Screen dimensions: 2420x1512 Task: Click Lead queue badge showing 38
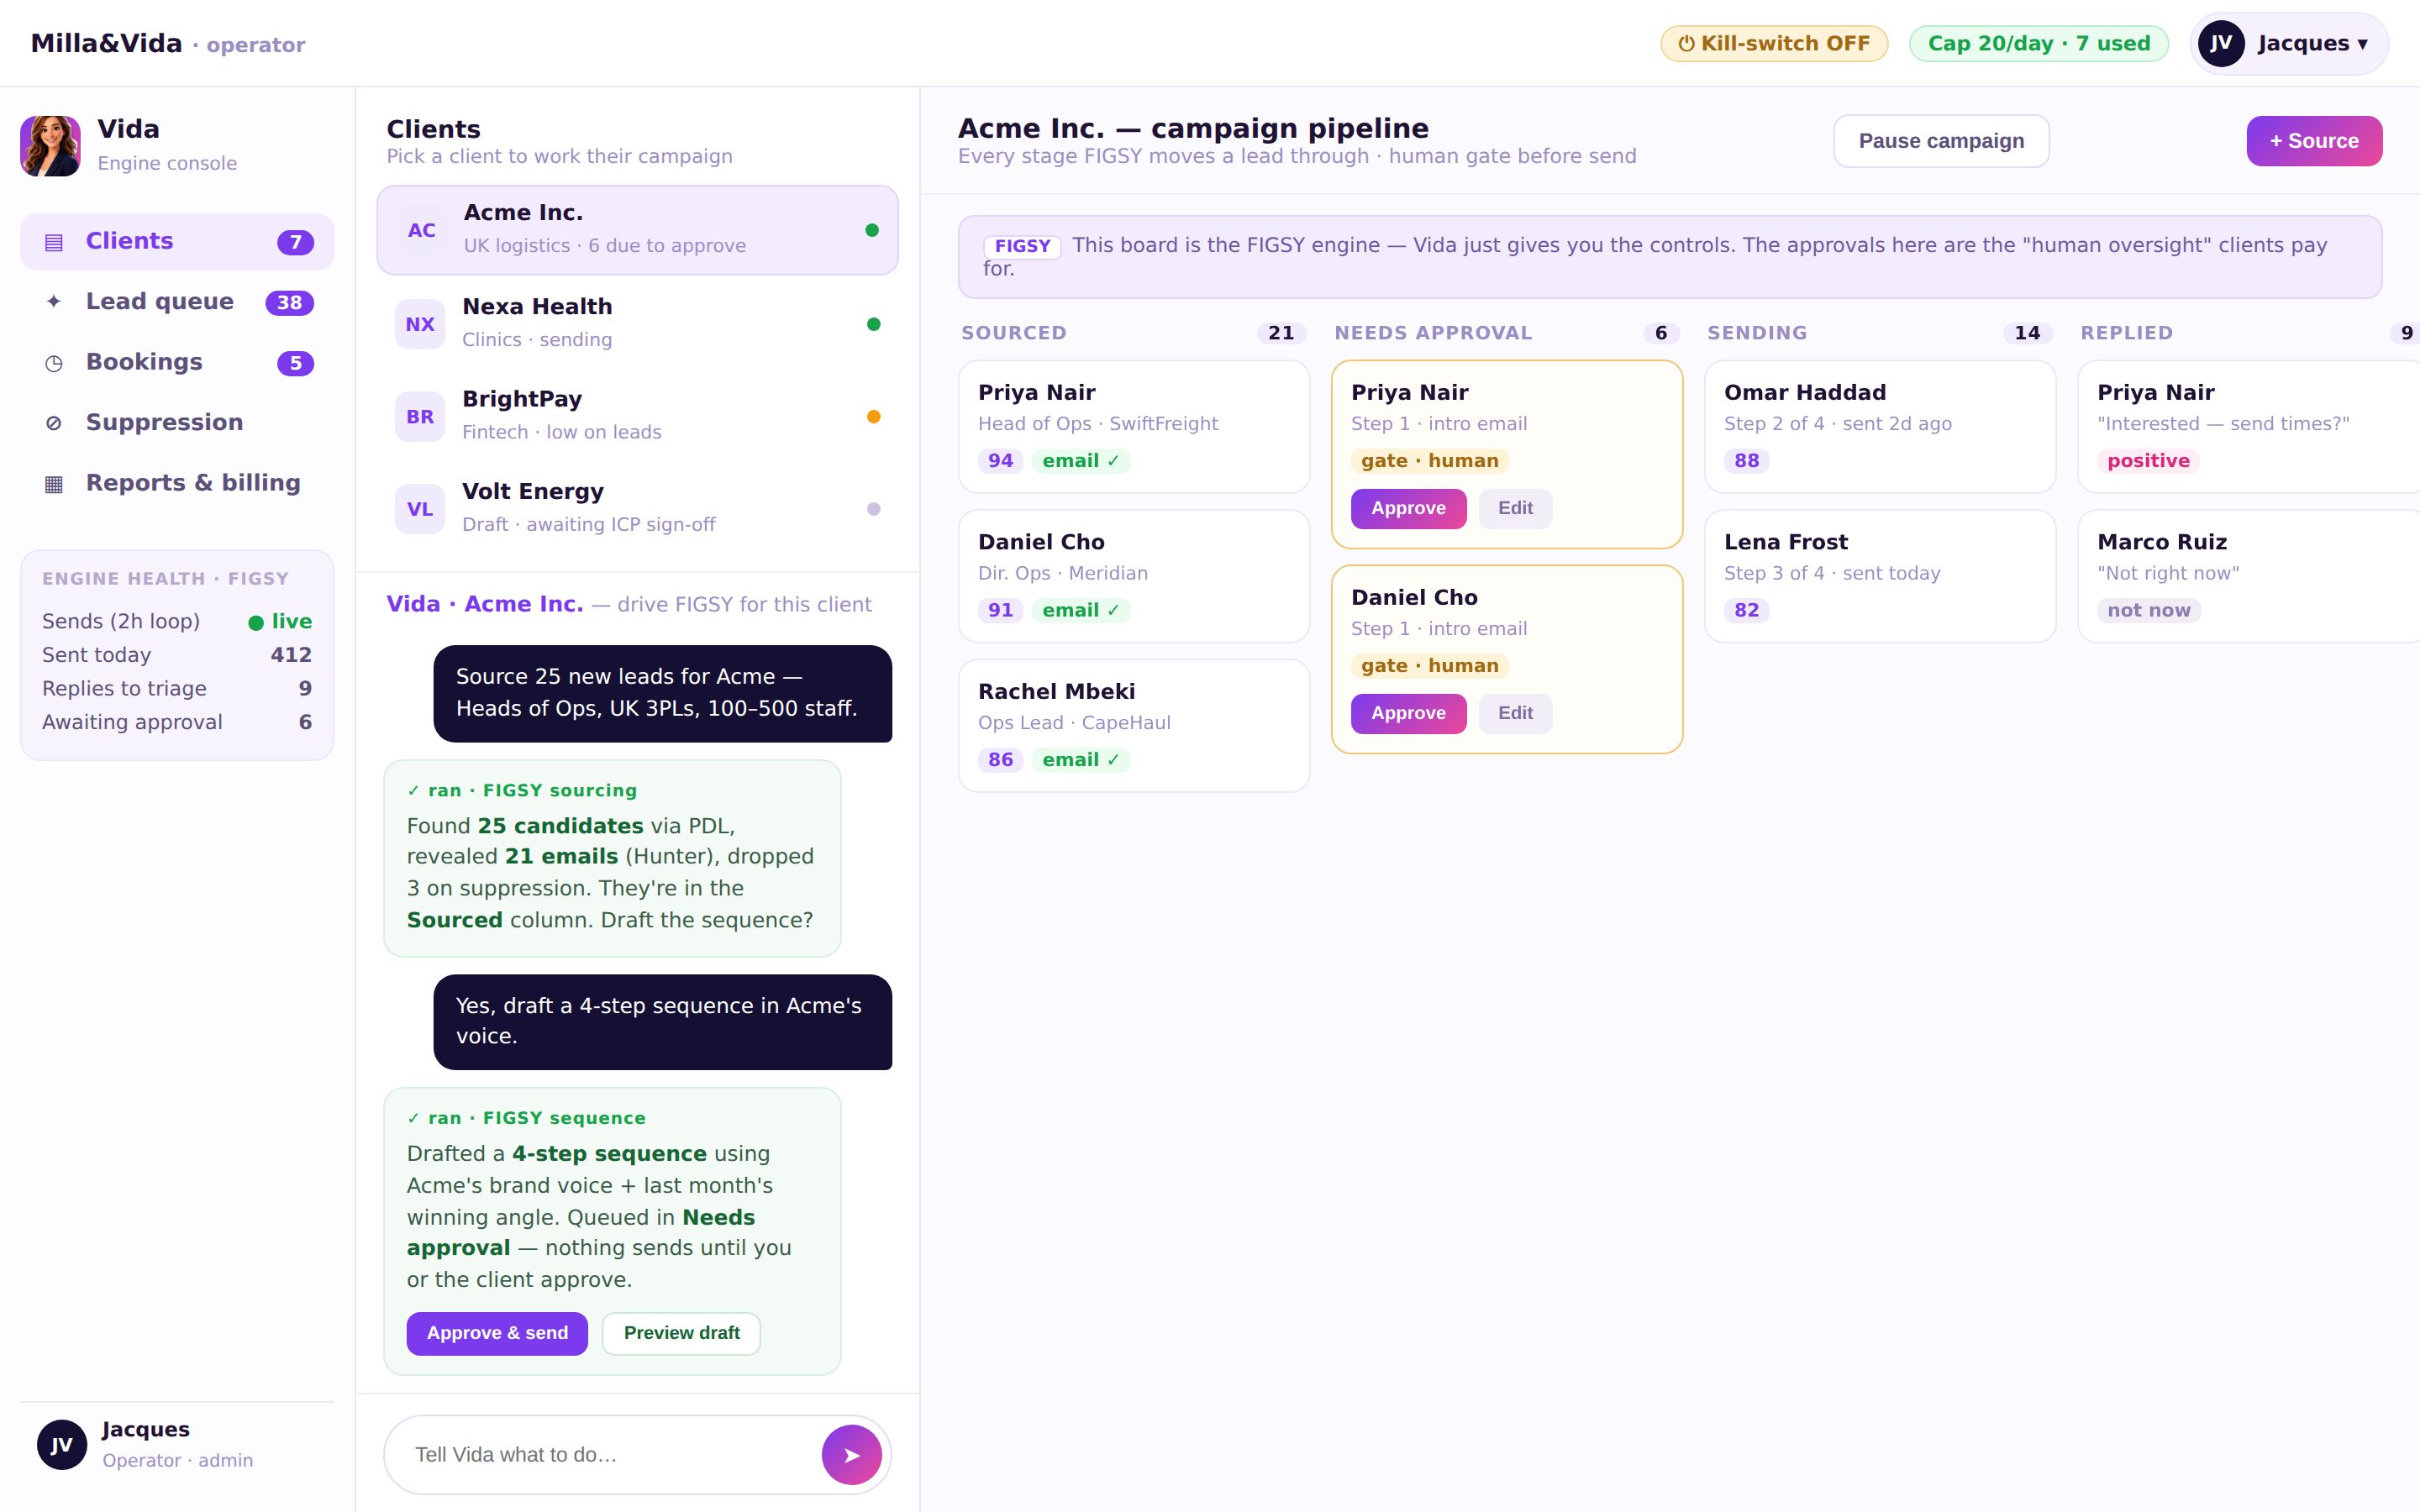tap(289, 303)
